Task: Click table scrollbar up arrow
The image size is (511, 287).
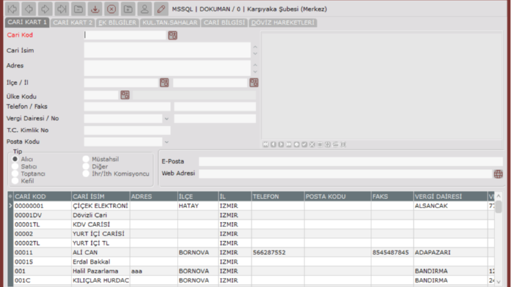Action: click(x=499, y=196)
